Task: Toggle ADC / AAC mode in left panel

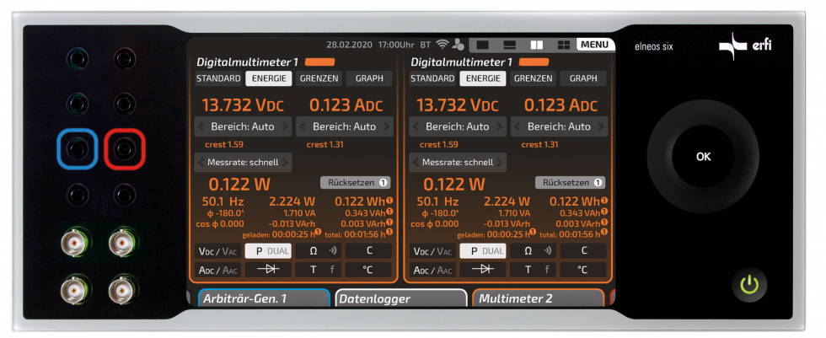Action: (218, 270)
